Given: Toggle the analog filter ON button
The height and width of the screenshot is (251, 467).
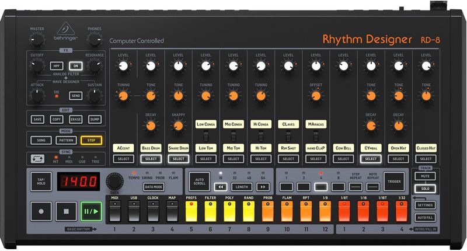Looking at the screenshot, I should pyautogui.click(x=76, y=66).
